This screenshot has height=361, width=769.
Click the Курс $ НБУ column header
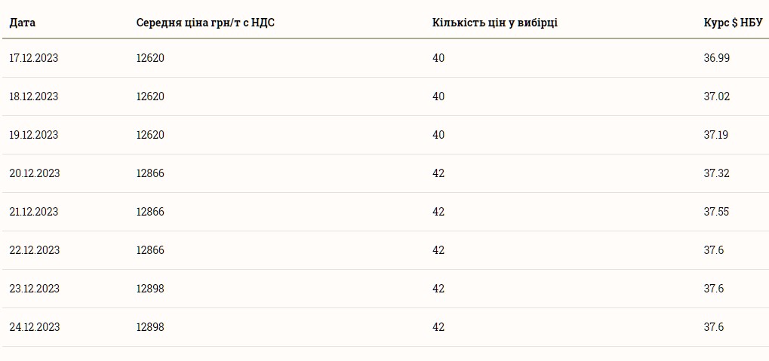pos(733,22)
